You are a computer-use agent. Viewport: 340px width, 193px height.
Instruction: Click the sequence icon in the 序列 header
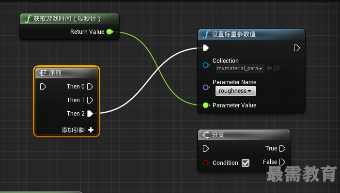coord(43,73)
